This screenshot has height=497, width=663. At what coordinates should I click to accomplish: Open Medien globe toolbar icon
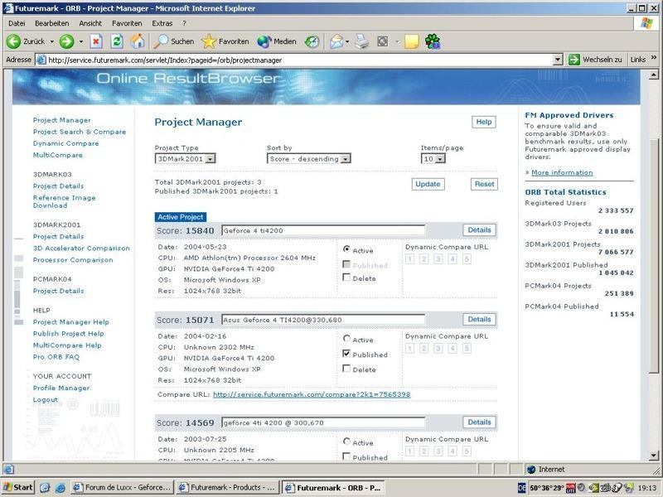pos(264,41)
